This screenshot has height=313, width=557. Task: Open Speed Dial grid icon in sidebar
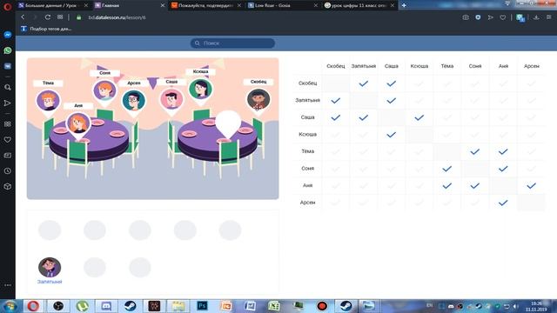(8, 123)
